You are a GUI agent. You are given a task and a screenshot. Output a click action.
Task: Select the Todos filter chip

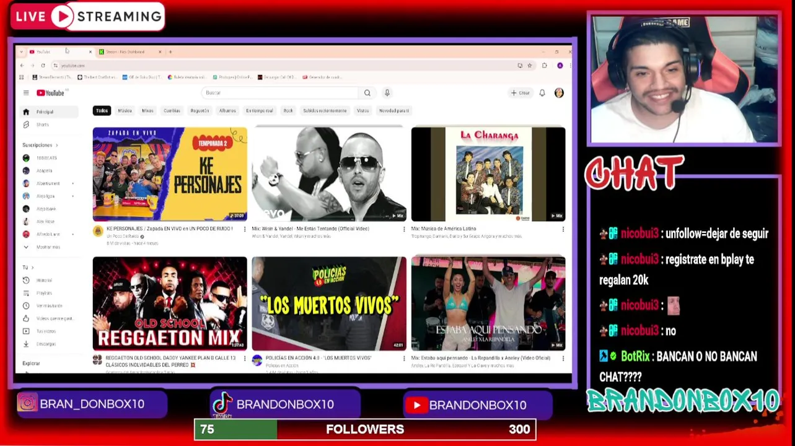tap(102, 111)
